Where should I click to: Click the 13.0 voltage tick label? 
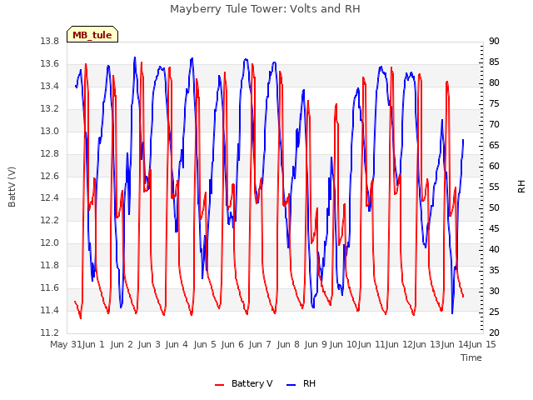[x=50, y=131]
